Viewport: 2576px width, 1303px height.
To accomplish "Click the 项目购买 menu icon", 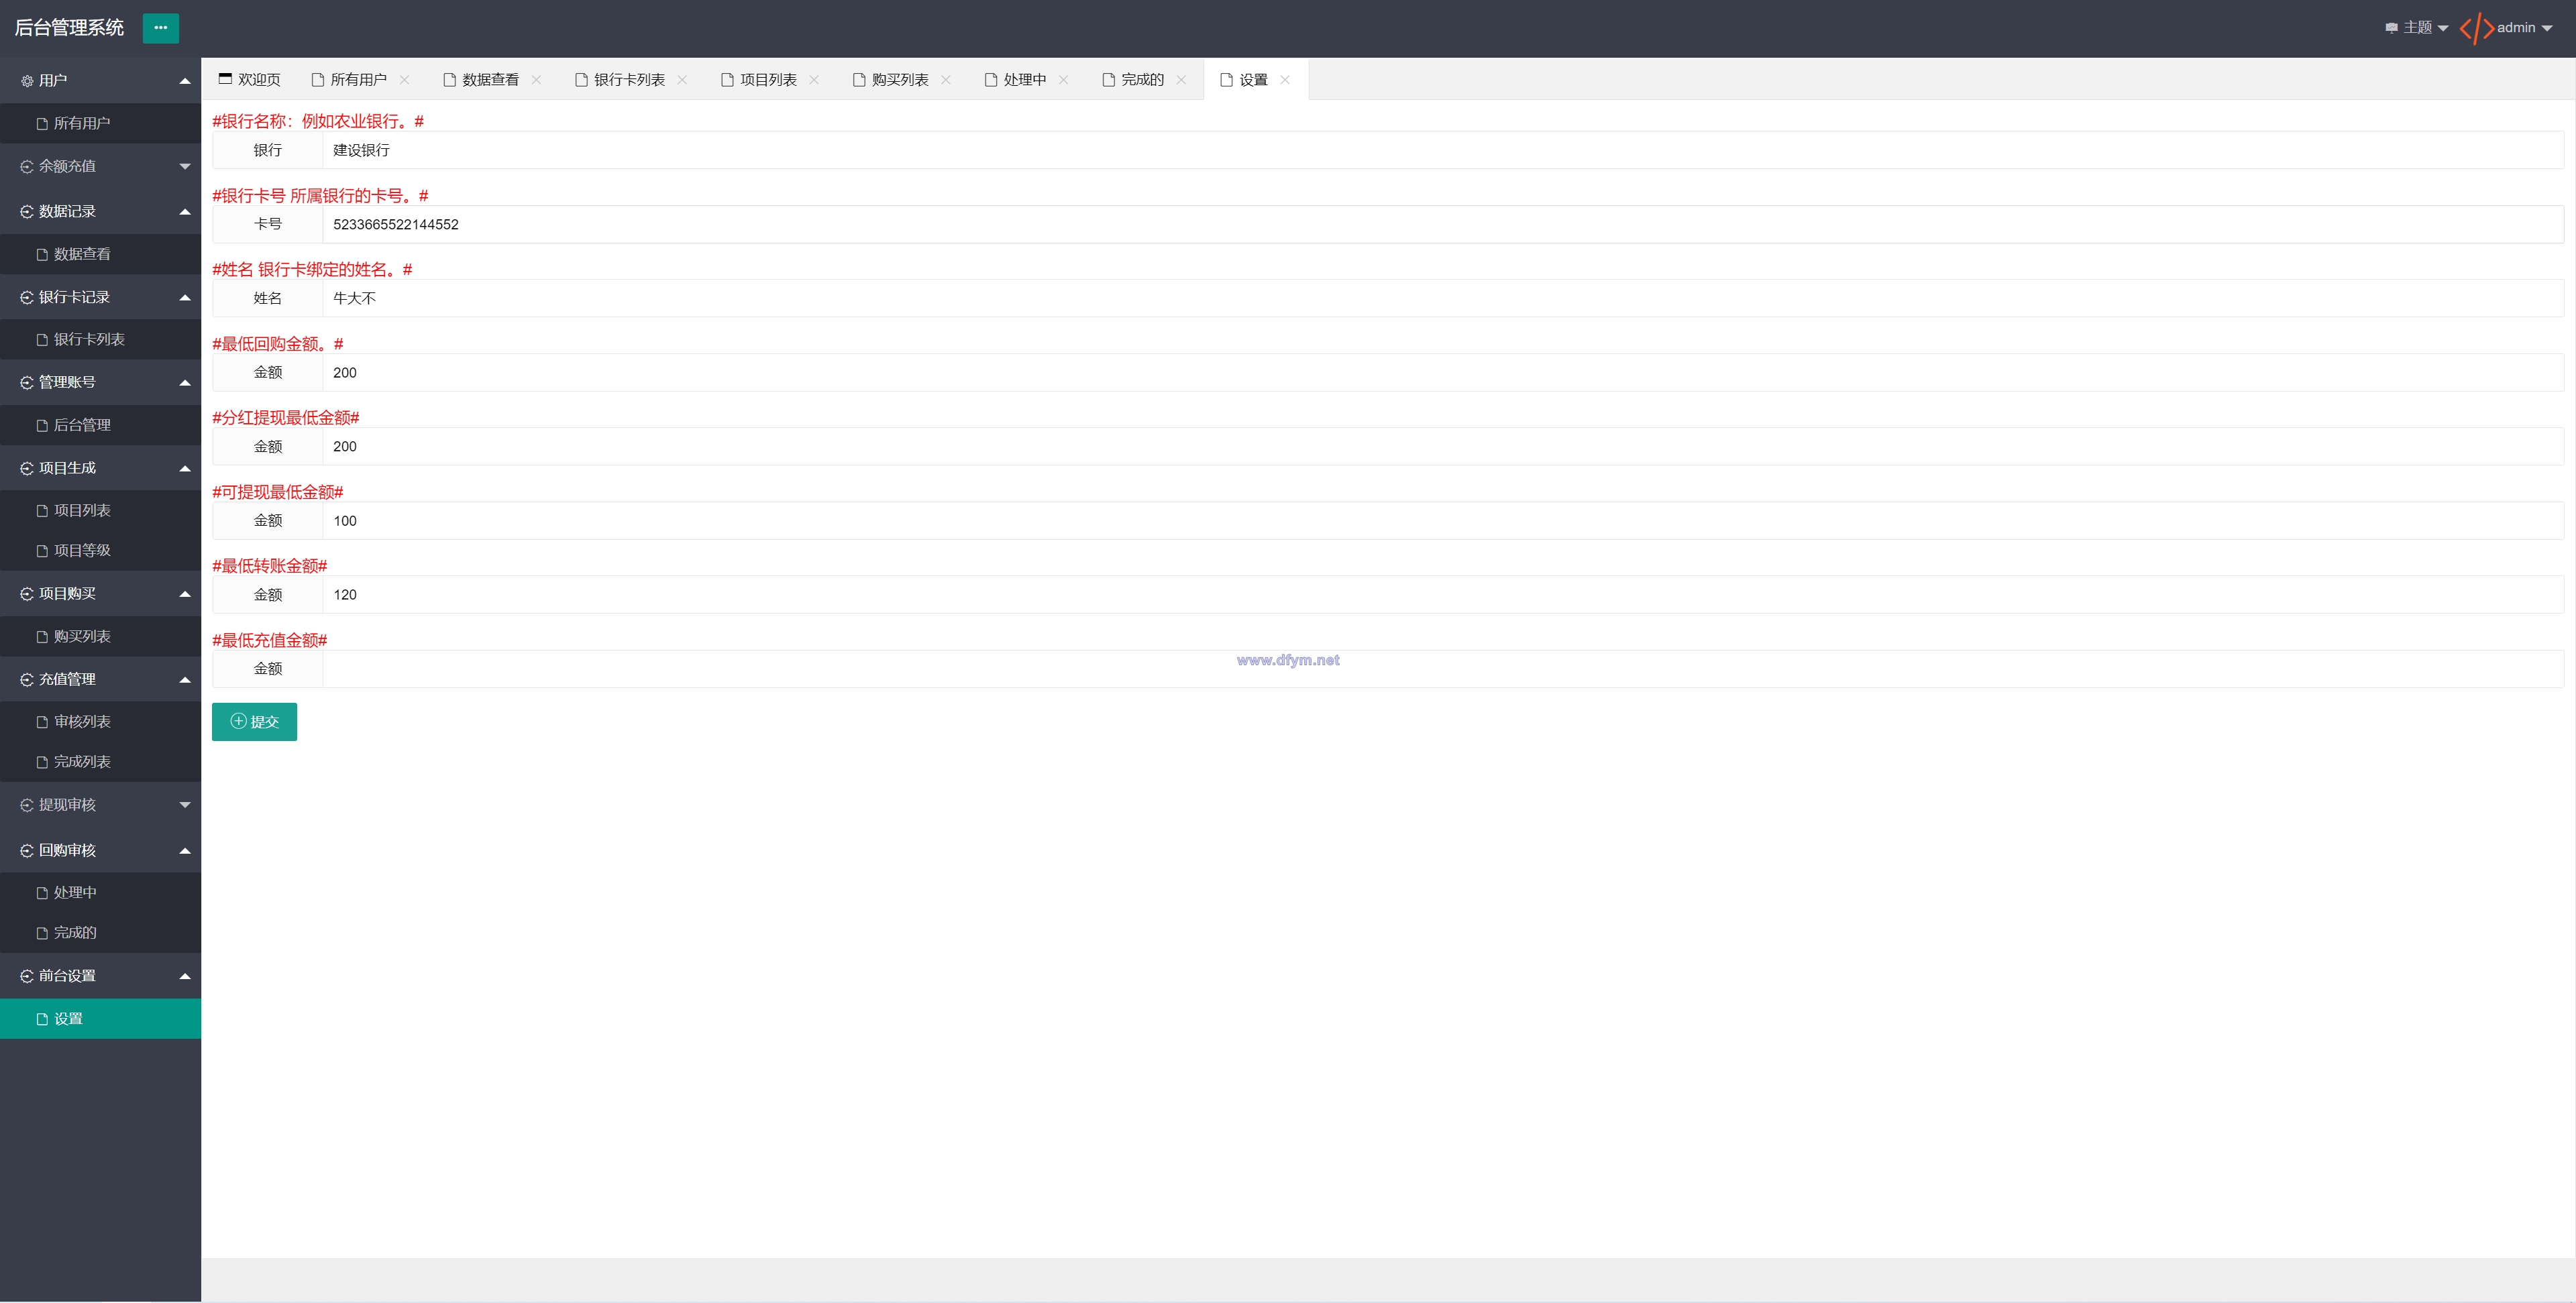I will point(27,593).
